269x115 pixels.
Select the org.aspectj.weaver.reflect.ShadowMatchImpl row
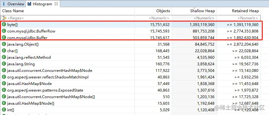[x=130, y=77]
